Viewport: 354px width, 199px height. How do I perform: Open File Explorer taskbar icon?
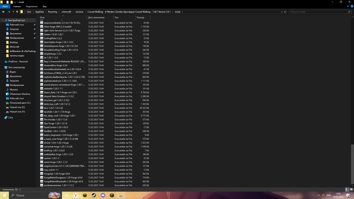[x=121, y=195]
